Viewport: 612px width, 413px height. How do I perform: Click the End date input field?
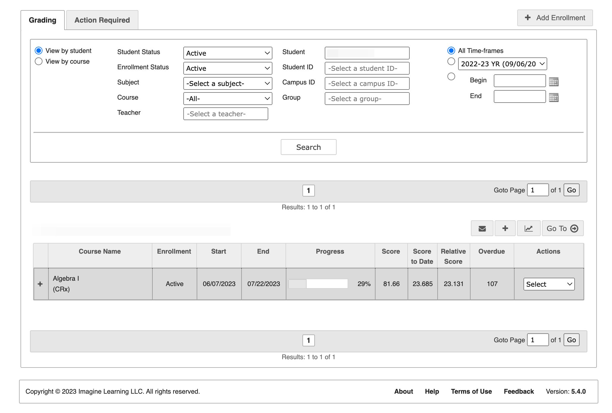click(x=520, y=97)
